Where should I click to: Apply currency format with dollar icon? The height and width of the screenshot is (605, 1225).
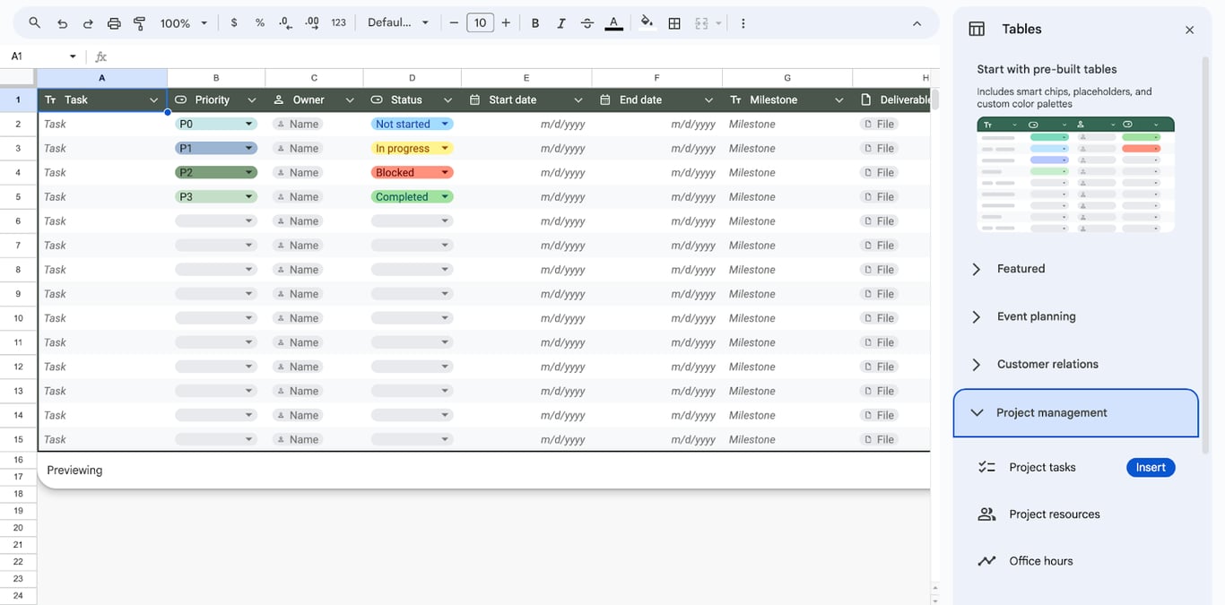coord(234,23)
